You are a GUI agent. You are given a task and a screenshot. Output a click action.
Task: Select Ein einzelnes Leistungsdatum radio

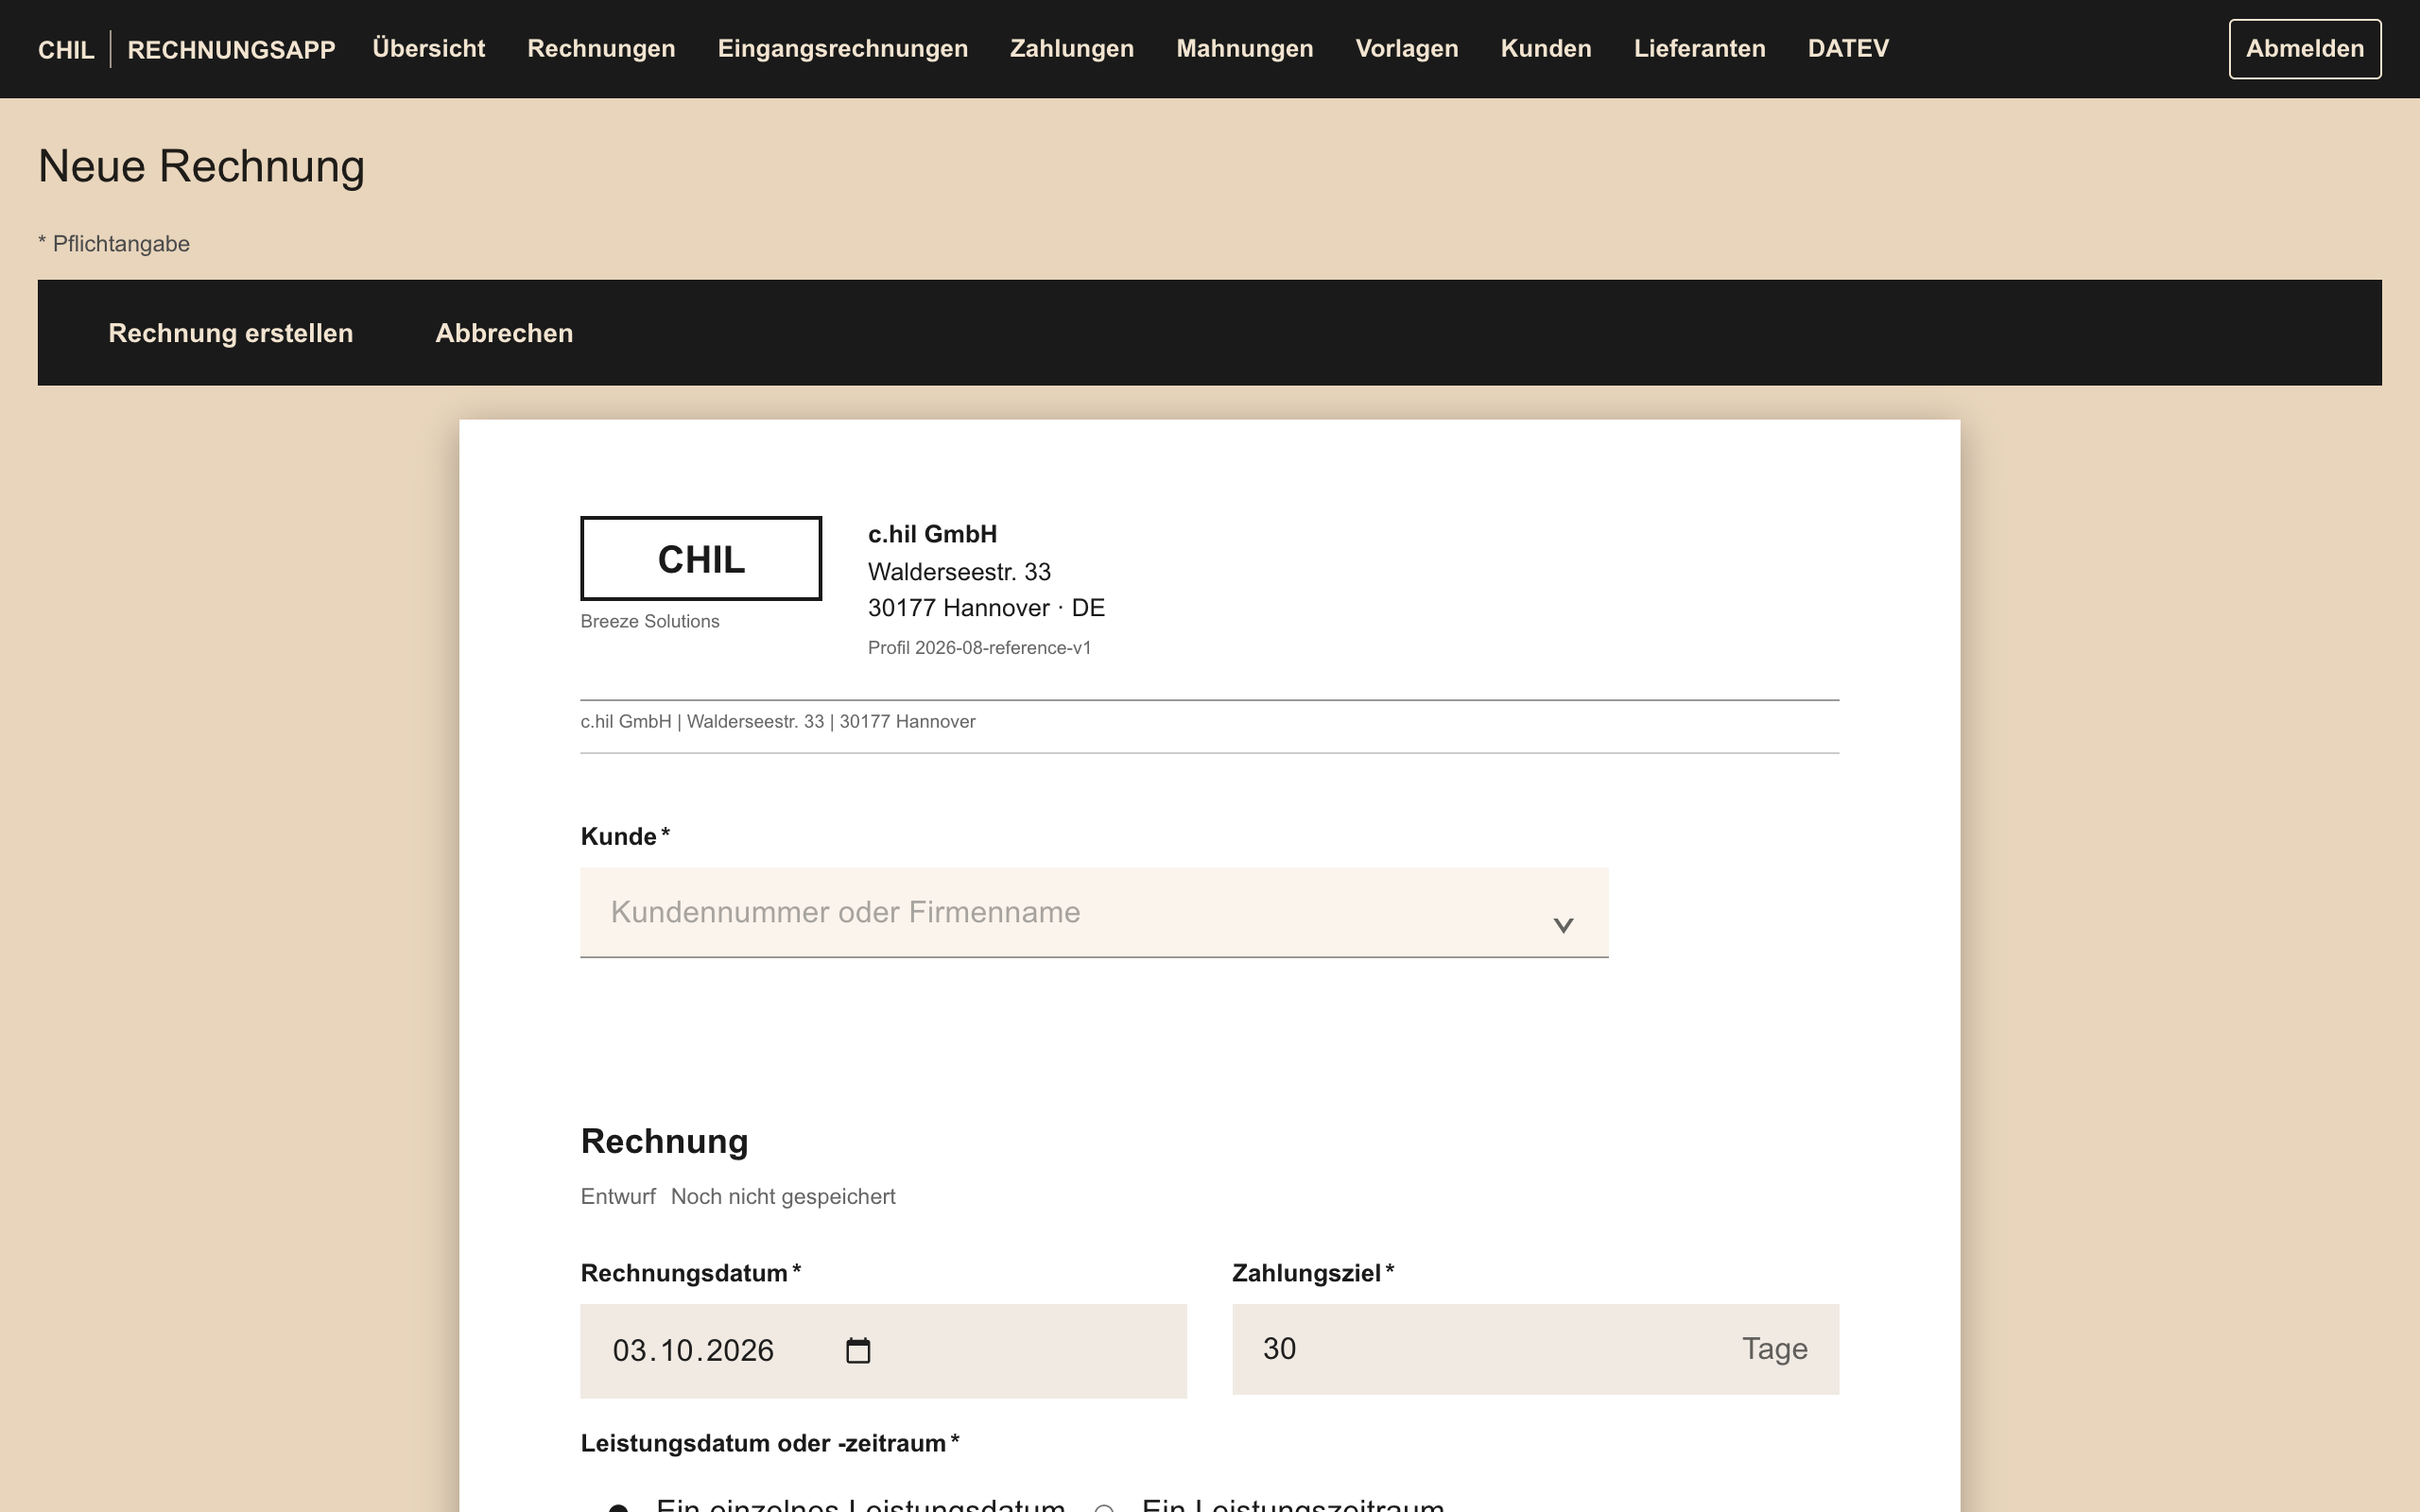tap(618, 1507)
